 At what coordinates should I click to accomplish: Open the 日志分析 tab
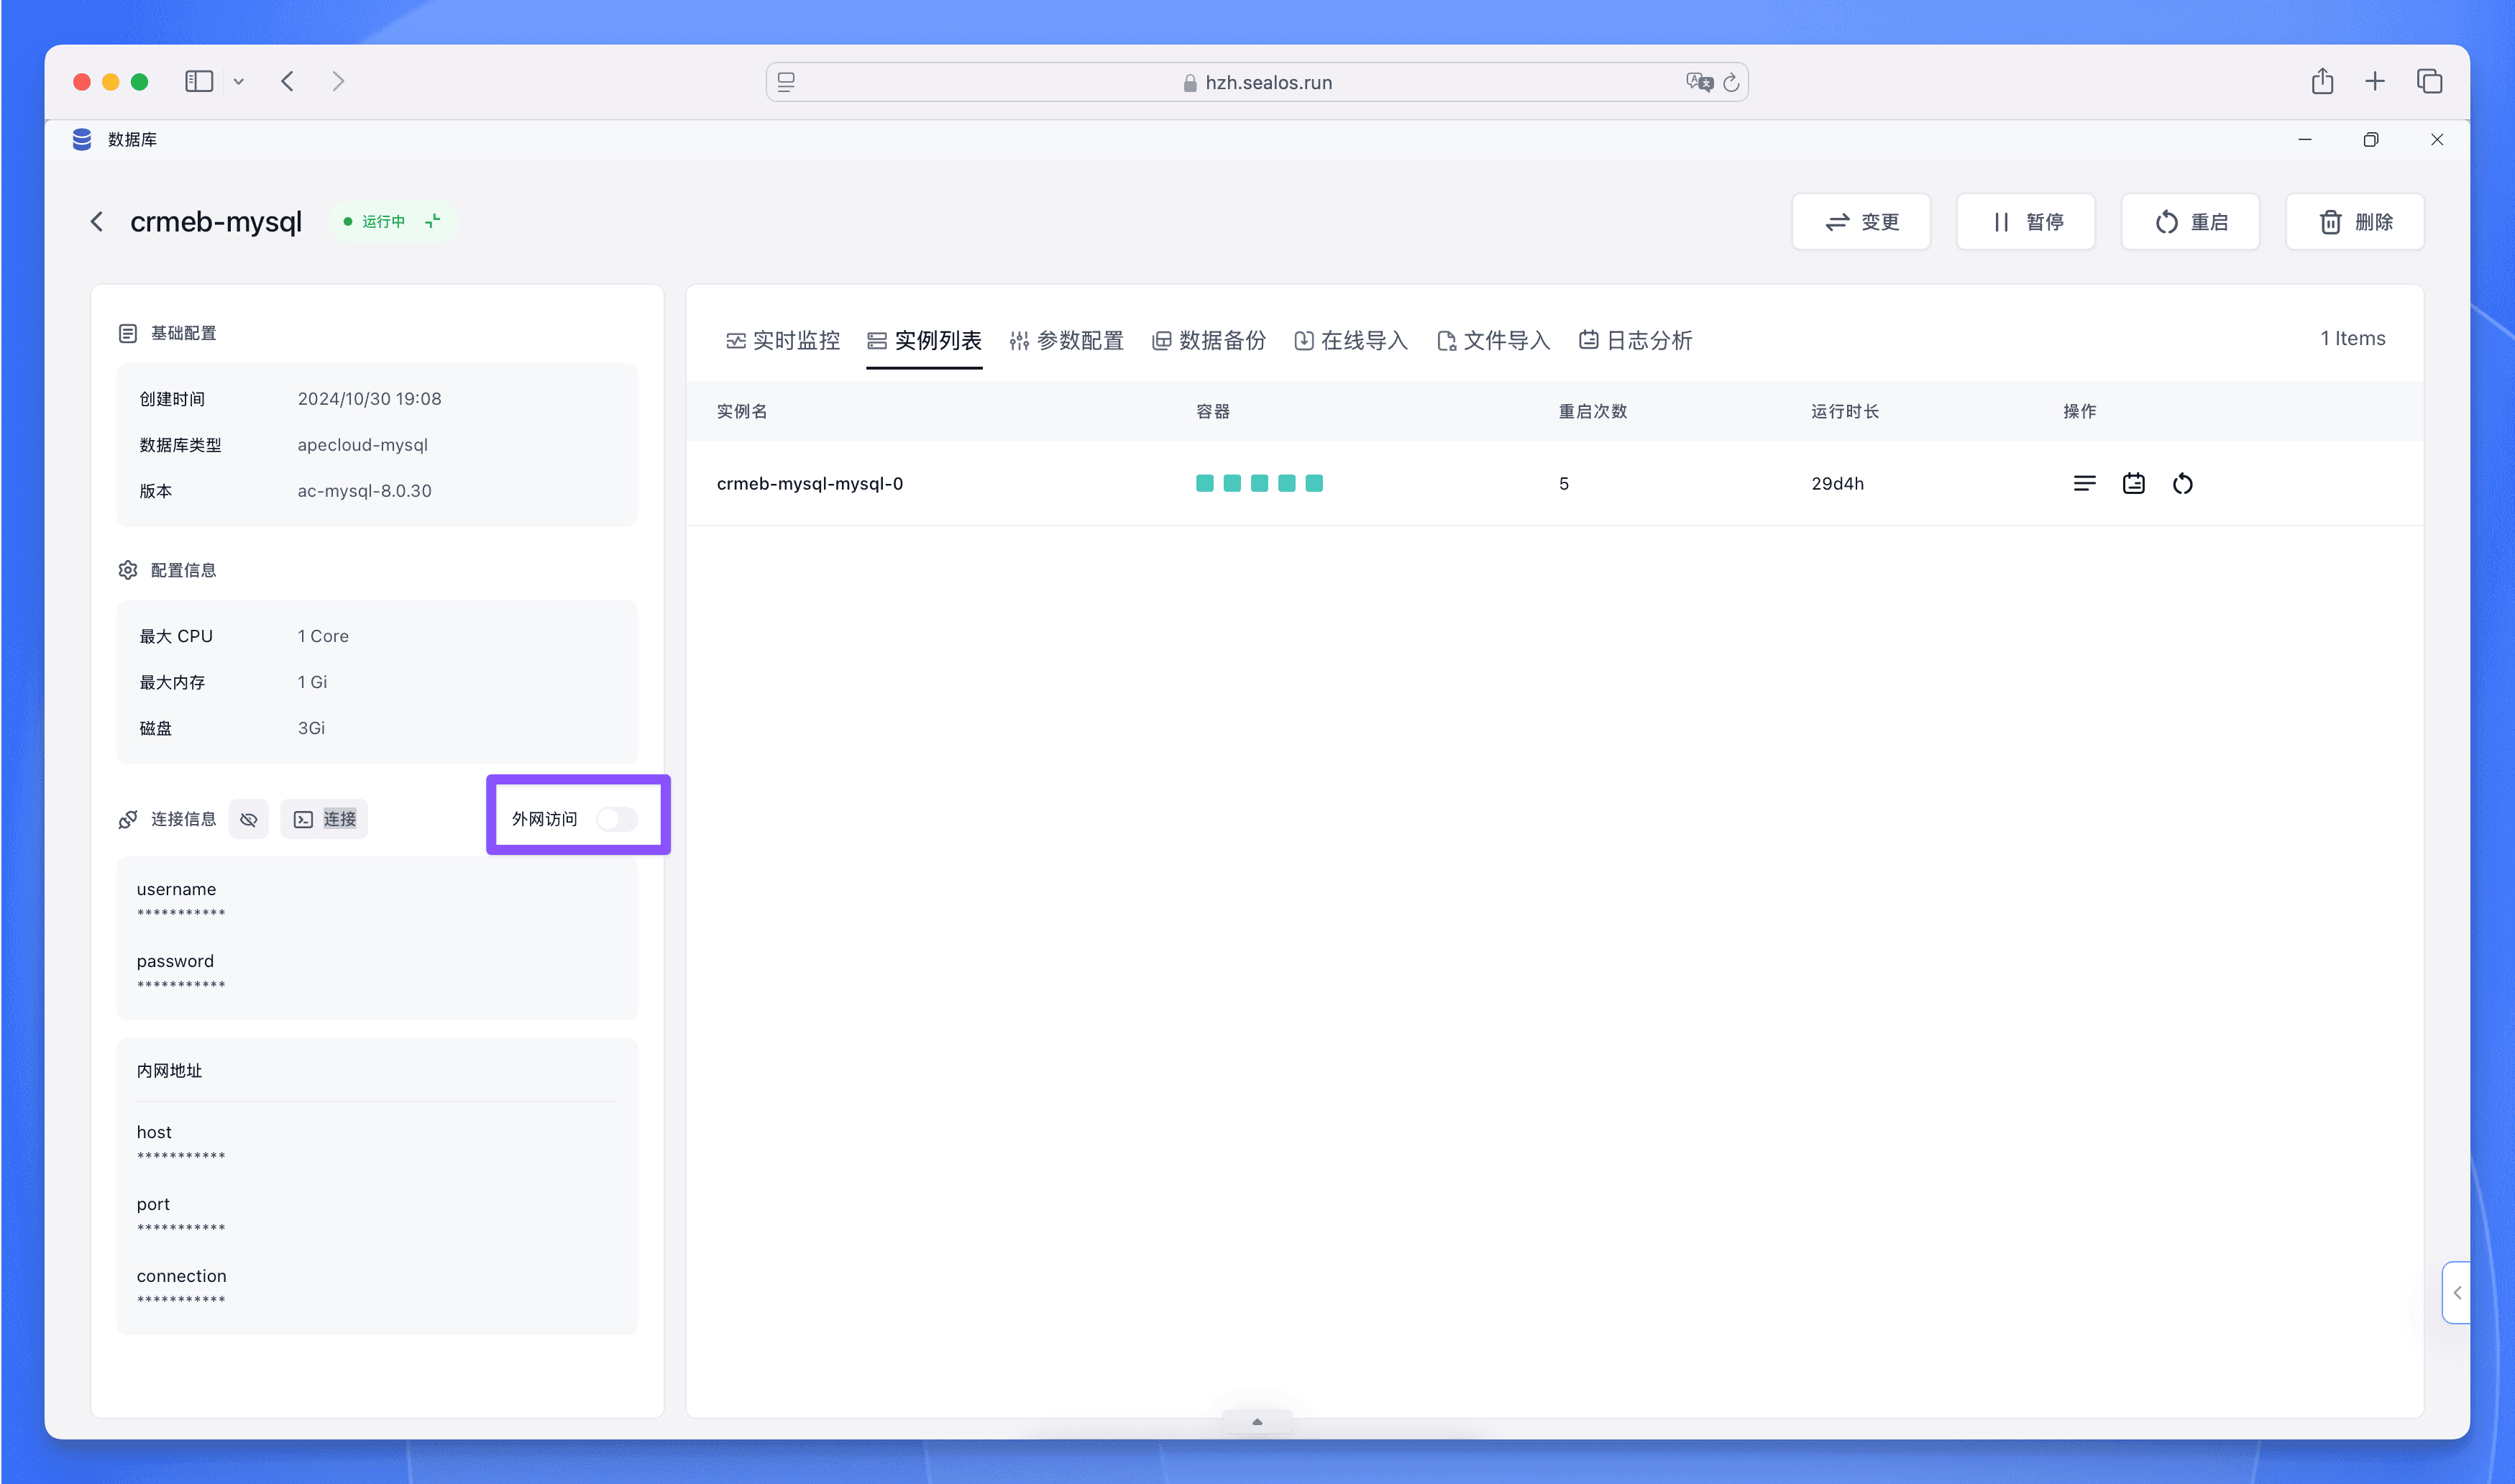[x=1636, y=340]
